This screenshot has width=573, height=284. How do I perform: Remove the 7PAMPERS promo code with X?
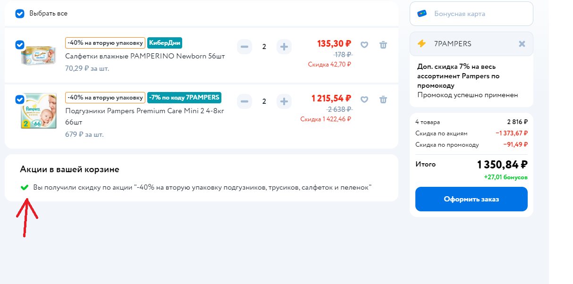(522, 44)
